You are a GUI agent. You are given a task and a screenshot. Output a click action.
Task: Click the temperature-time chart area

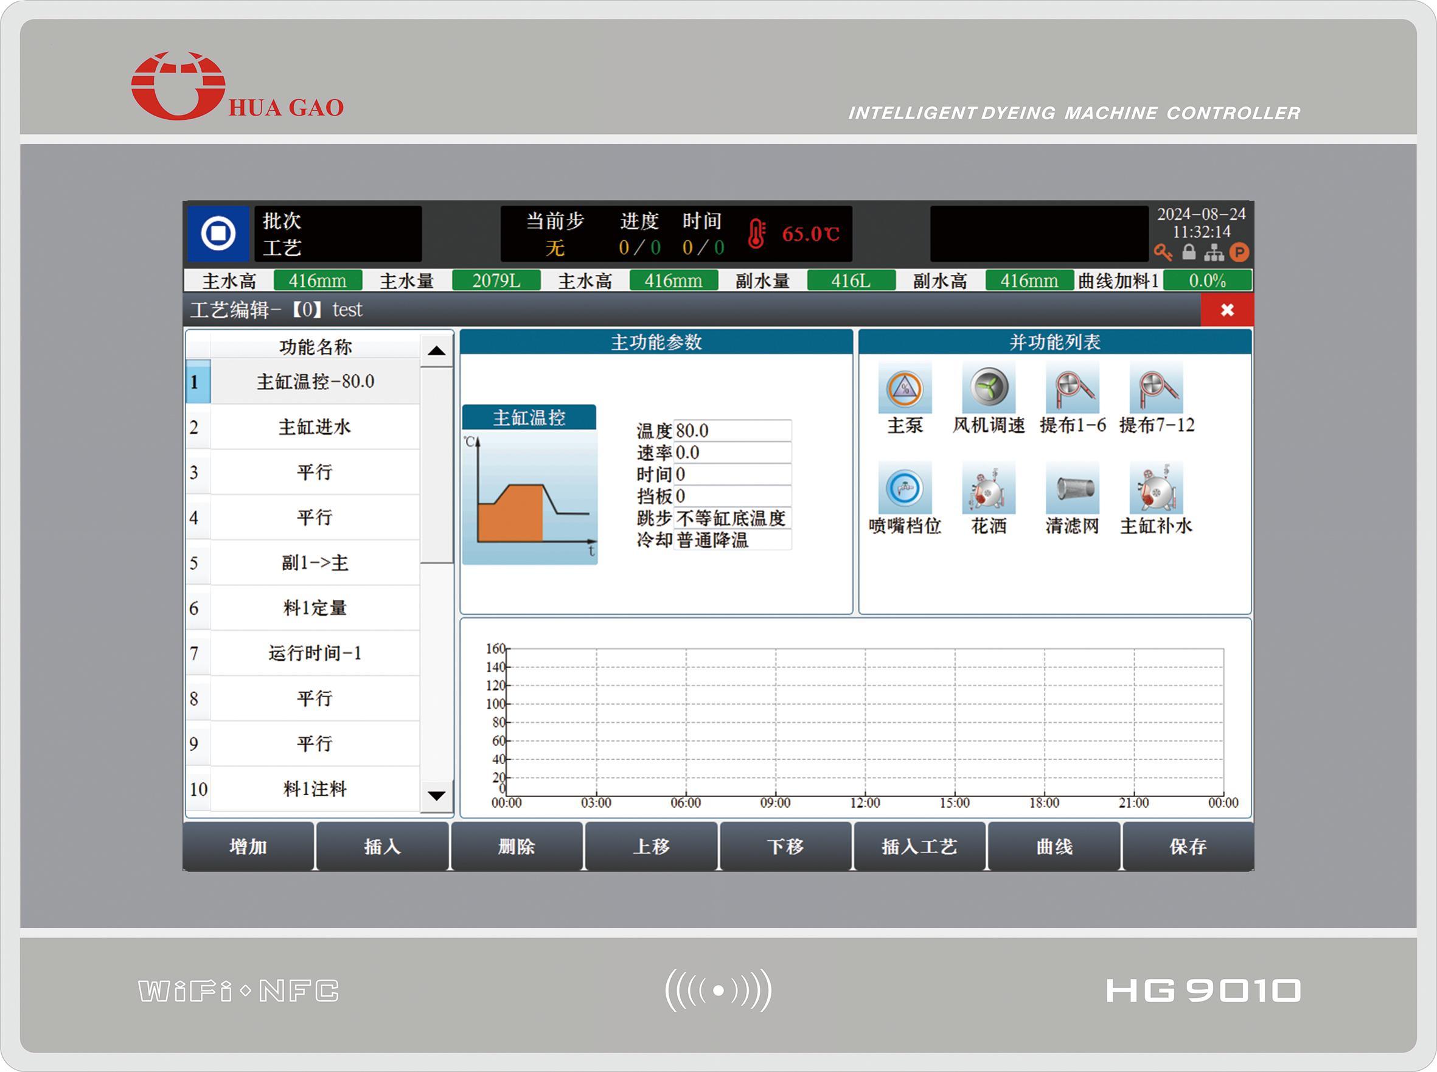[x=865, y=722]
